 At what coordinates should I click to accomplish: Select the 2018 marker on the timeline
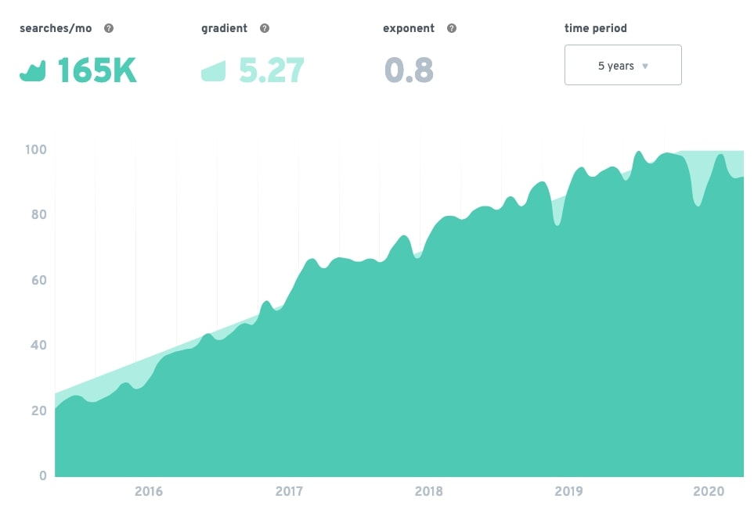[x=429, y=491]
